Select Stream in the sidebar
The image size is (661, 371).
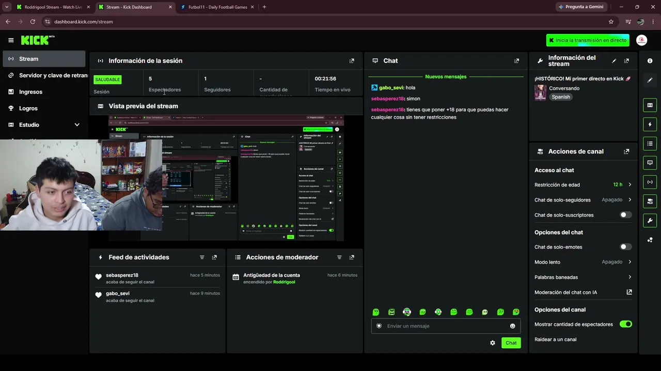[x=44, y=59]
